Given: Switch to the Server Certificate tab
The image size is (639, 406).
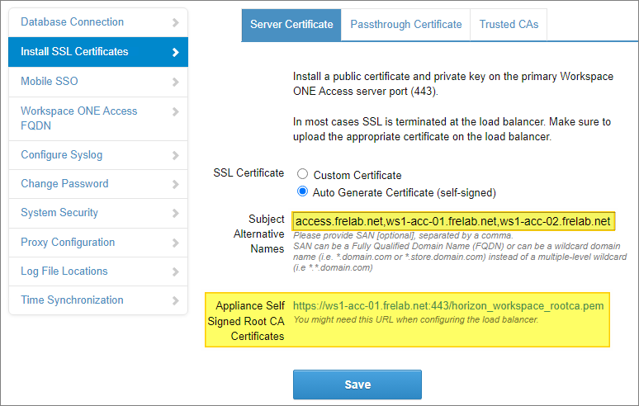Looking at the screenshot, I should [291, 25].
